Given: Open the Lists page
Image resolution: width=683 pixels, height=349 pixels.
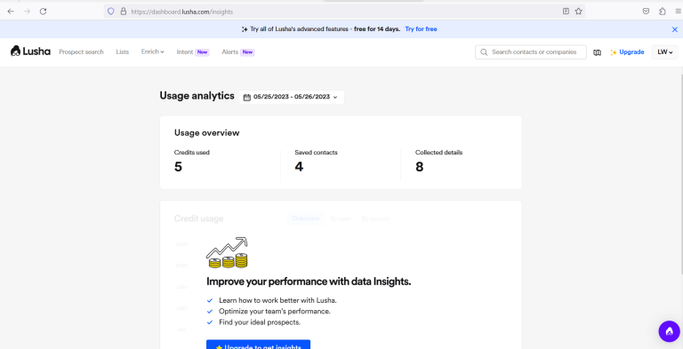Looking at the screenshot, I should pos(123,52).
